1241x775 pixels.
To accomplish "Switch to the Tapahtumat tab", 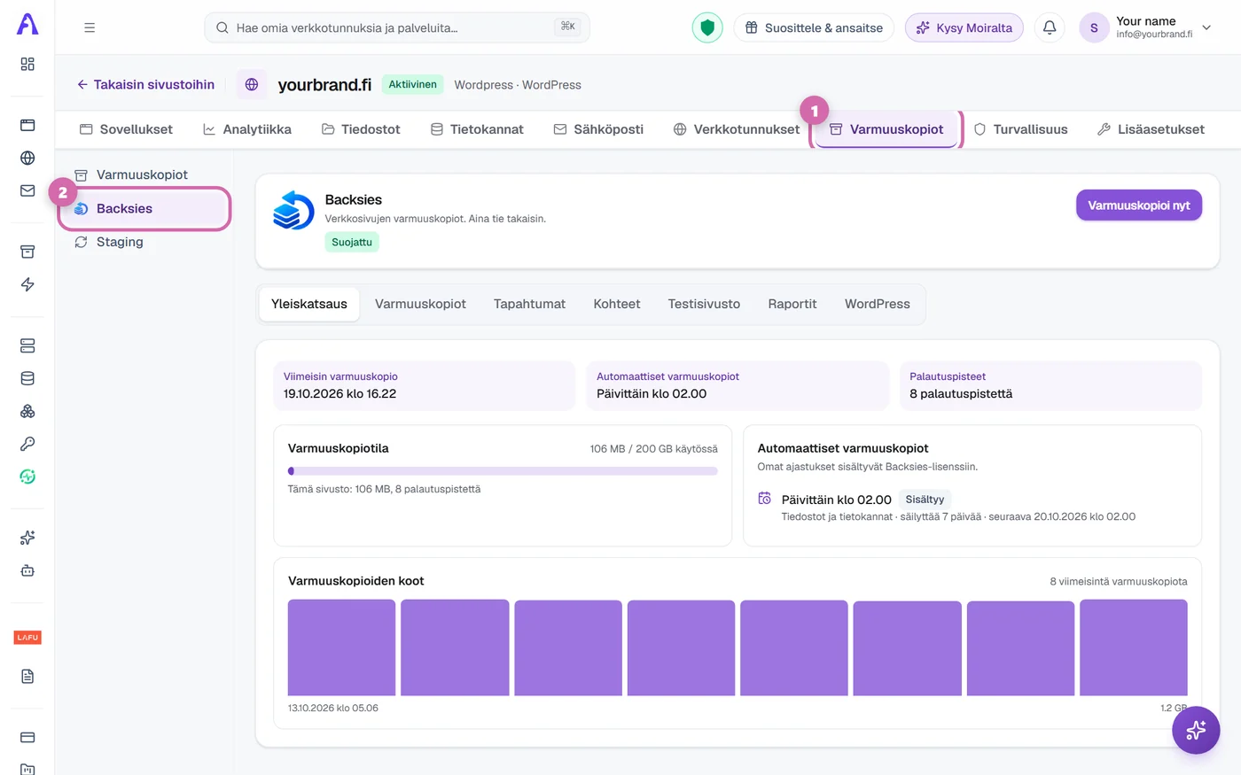I will [529, 304].
